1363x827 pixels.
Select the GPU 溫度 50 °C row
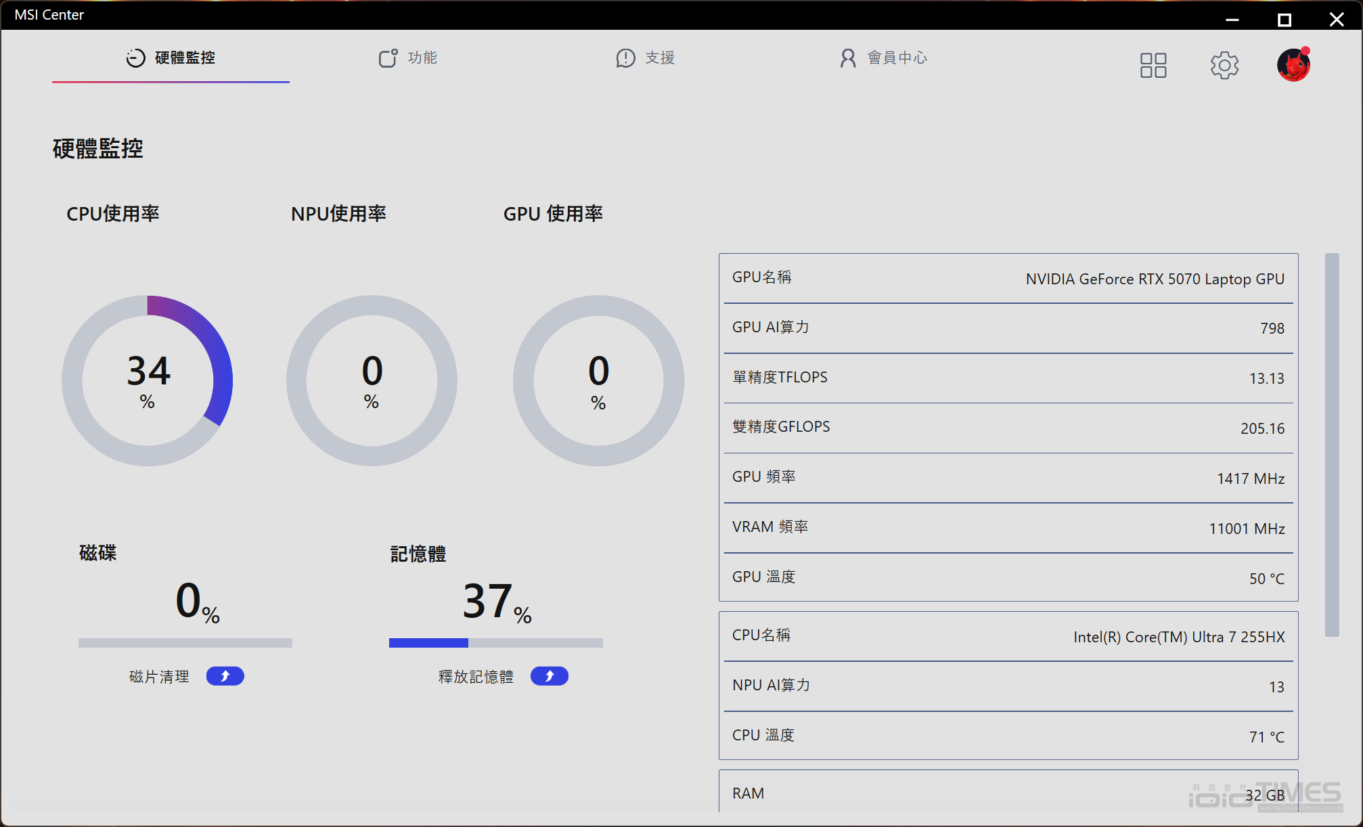[x=1008, y=578]
